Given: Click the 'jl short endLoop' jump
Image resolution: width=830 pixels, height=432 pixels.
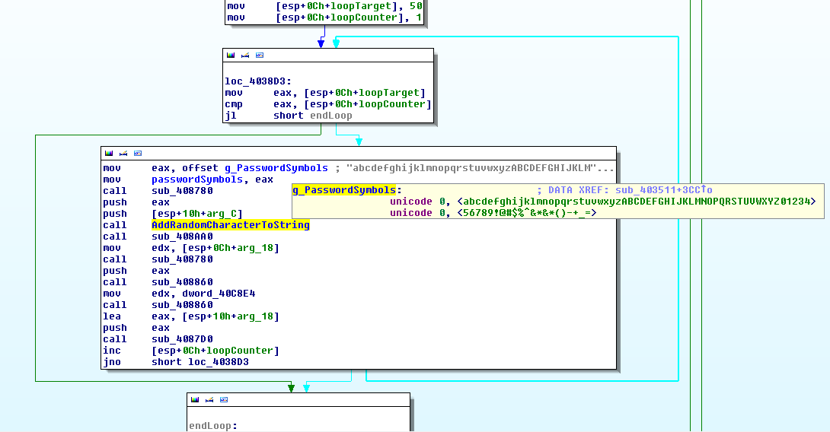Looking at the screenshot, I should point(289,116).
